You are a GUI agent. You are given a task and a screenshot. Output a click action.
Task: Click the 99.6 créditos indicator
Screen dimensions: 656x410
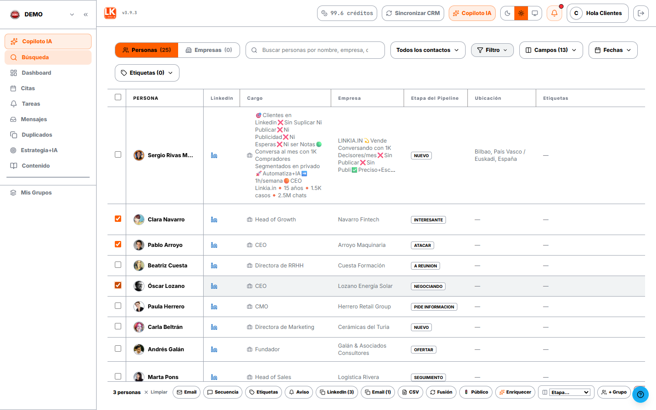point(347,13)
